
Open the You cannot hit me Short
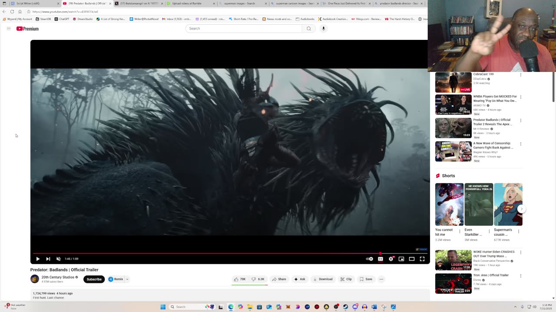449,204
